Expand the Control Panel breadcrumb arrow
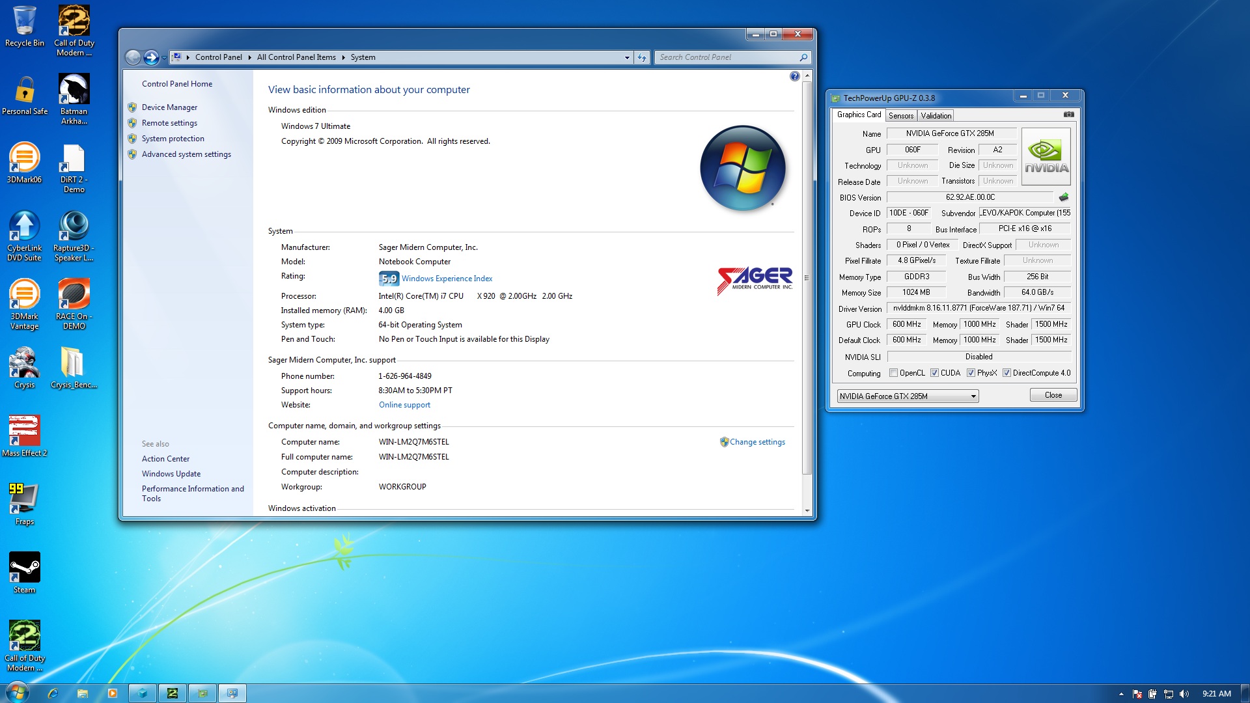Viewport: 1250px width, 703px height. click(x=250, y=57)
